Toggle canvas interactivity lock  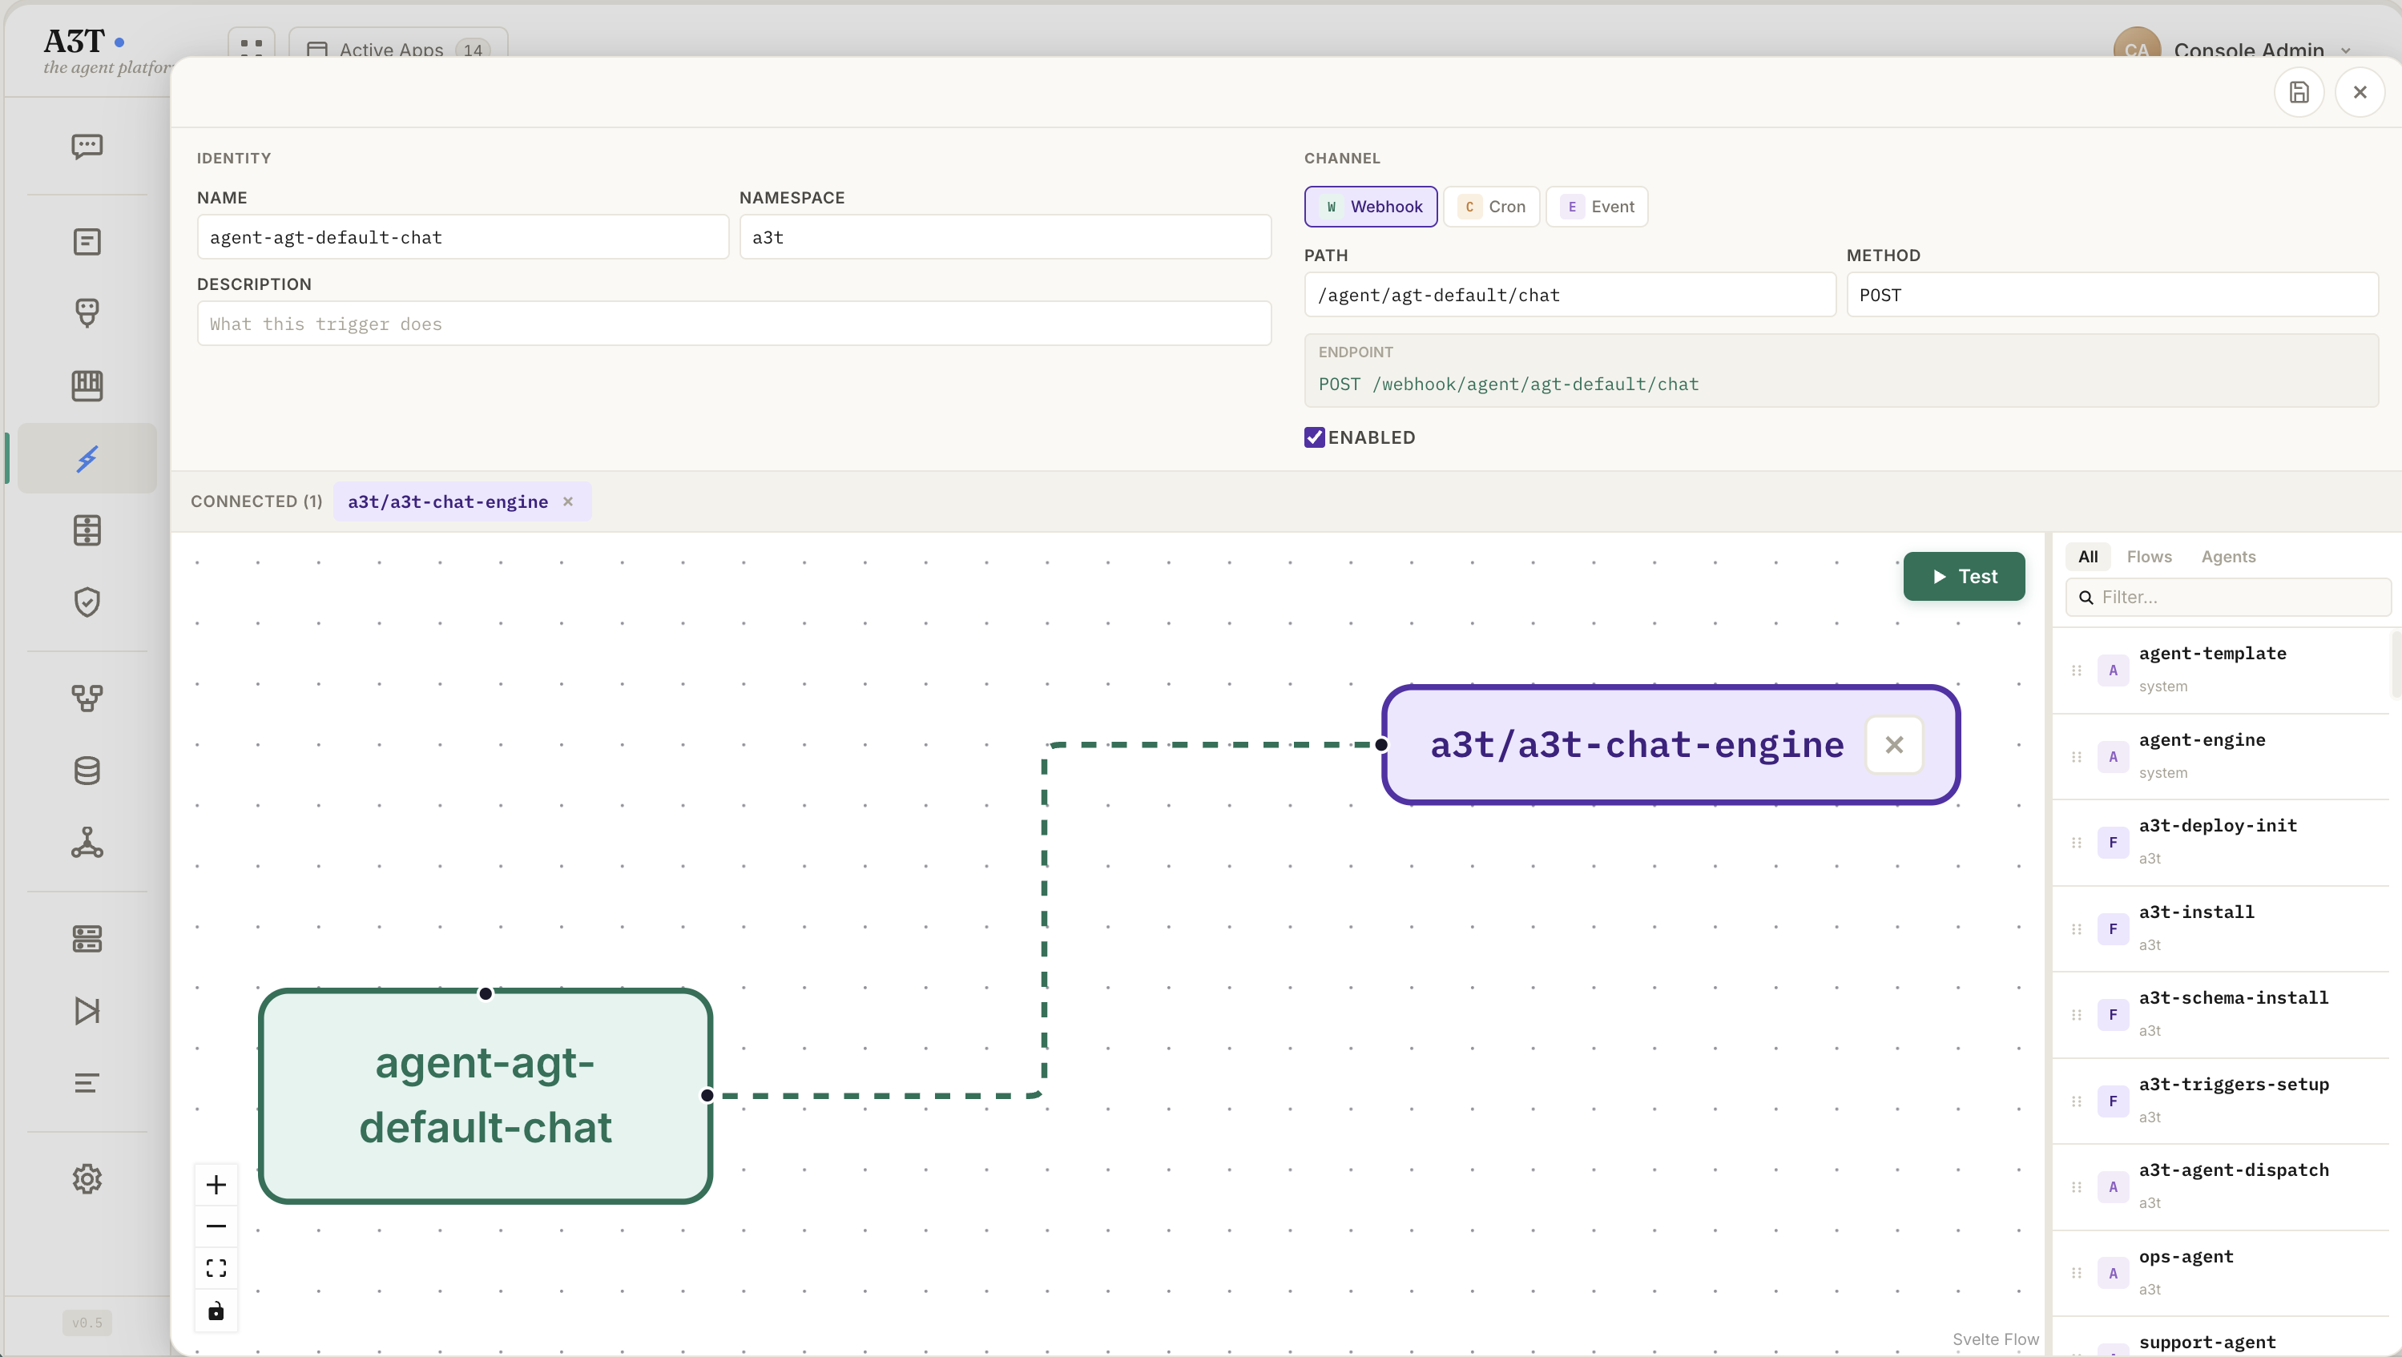click(216, 1311)
